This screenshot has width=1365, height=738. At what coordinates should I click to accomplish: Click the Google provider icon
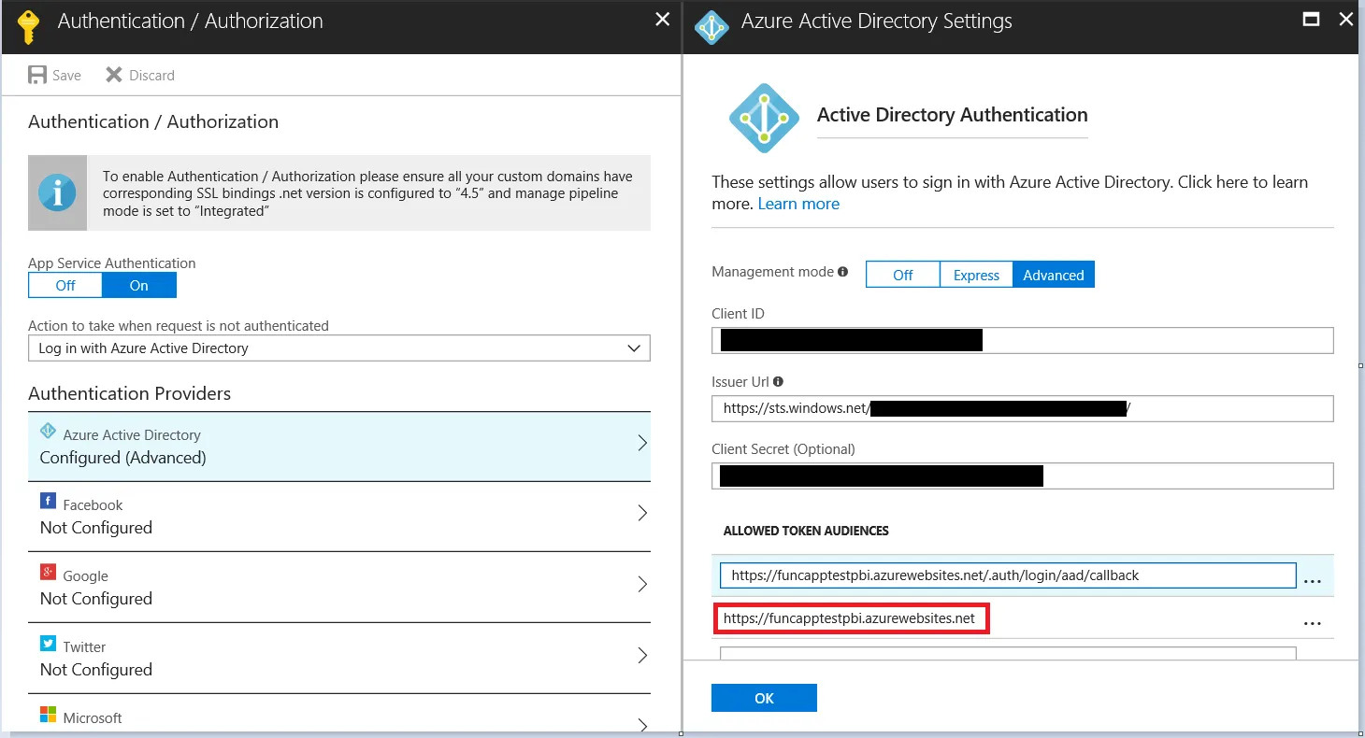[48, 573]
